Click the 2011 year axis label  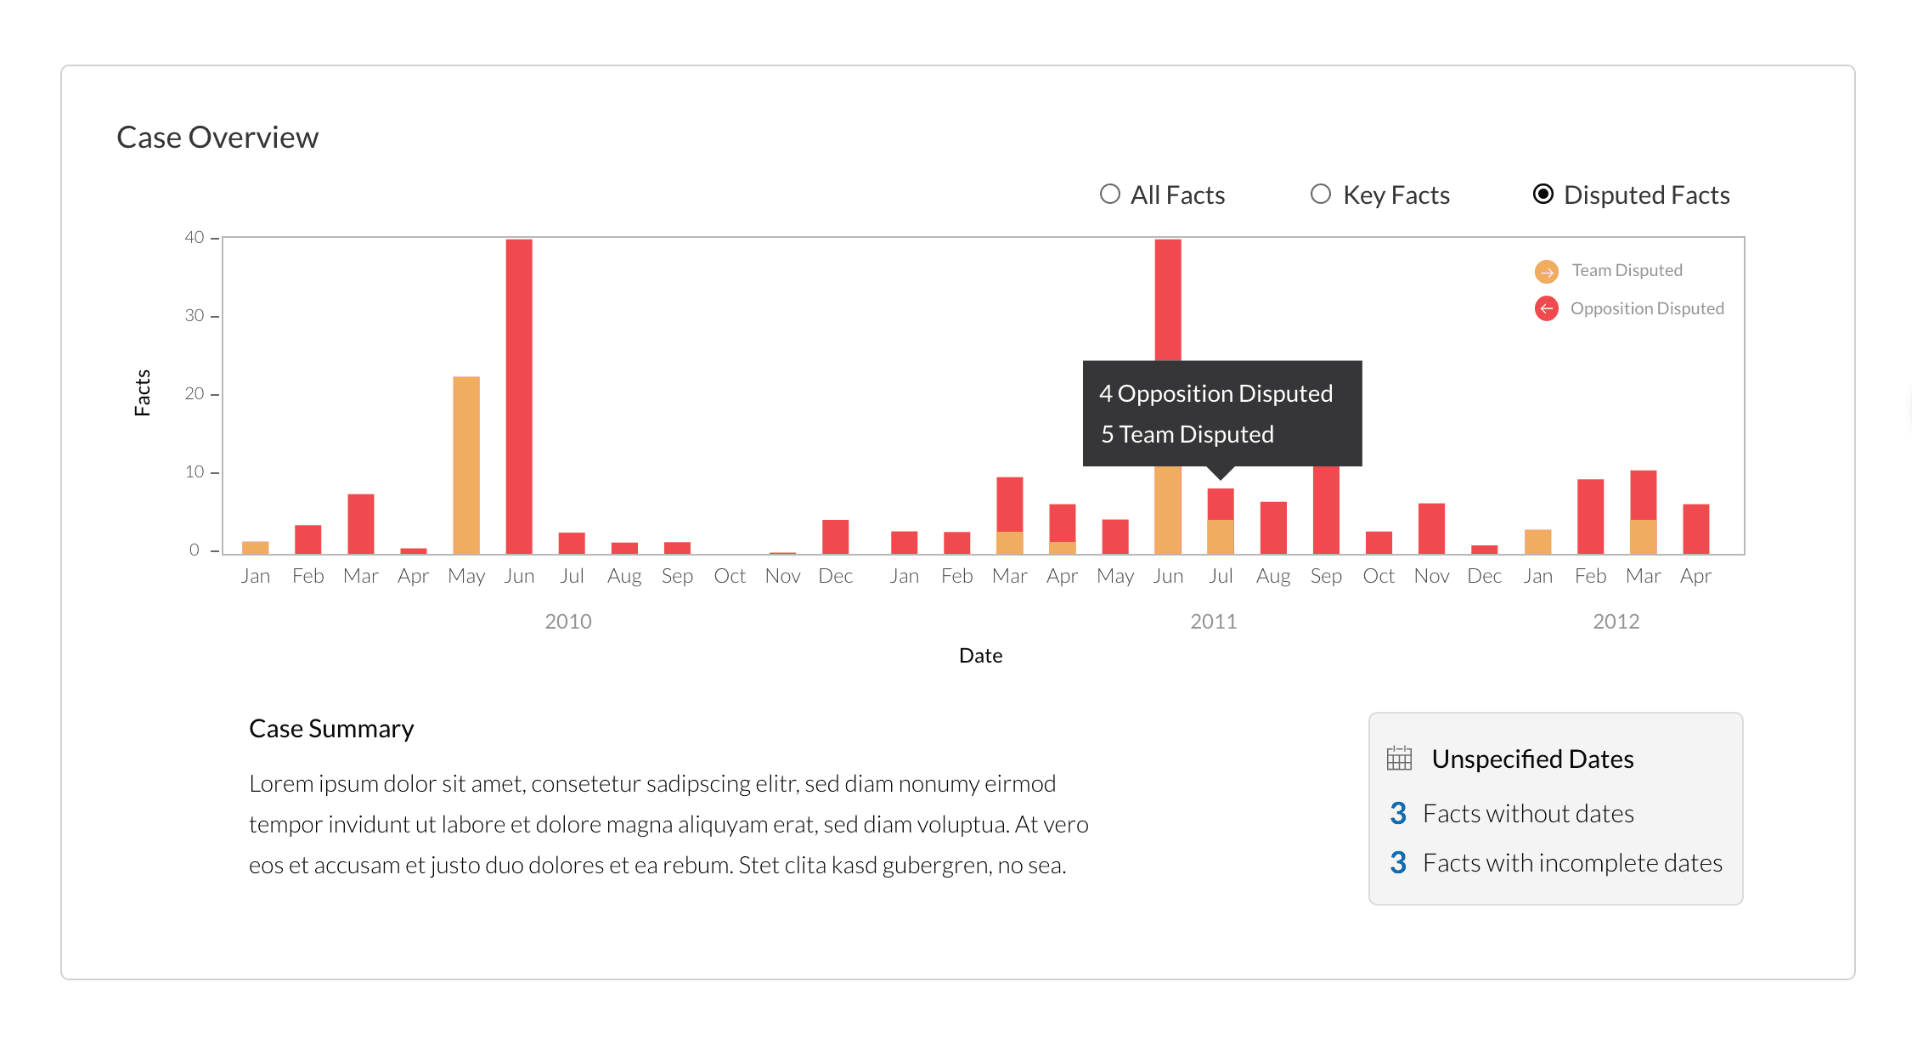click(1213, 622)
